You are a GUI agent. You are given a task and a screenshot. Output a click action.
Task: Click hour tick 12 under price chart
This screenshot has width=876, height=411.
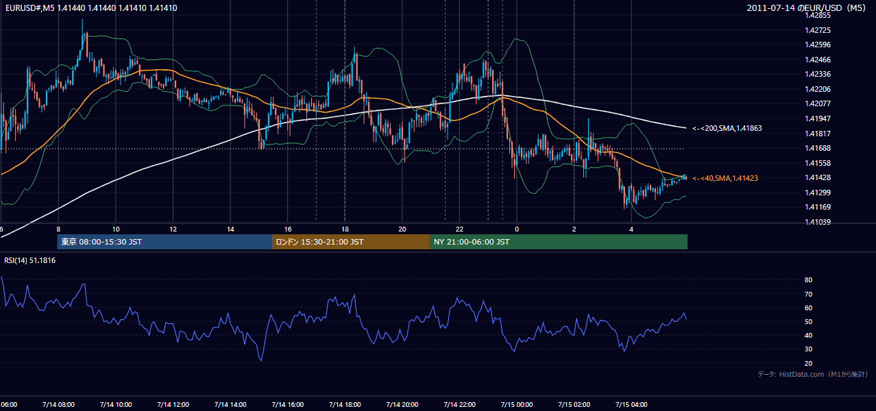click(x=173, y=229)
